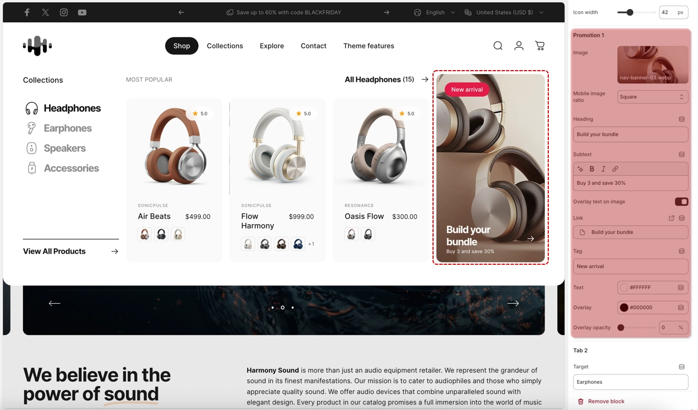Click the insert link icon in Subtext
698x410 pixels.
point(615,169)
